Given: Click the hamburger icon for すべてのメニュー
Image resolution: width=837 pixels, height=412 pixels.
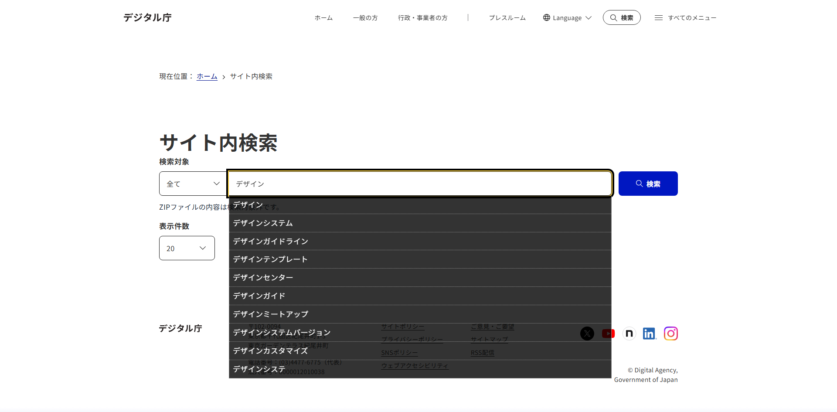Looking at the screenshot, I should [659, 18].
